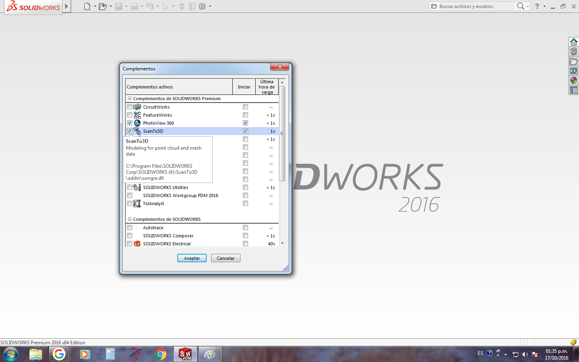Enable SOLIDWORKS Utilities active checkbox
579x362 pixels.
[x=129, y=187]
